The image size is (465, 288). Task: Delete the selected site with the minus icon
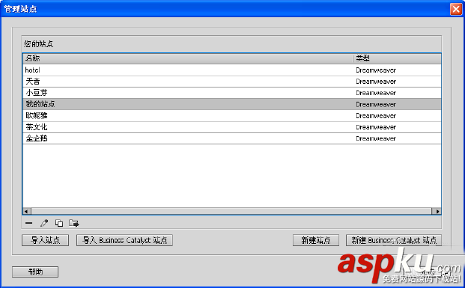28,223
